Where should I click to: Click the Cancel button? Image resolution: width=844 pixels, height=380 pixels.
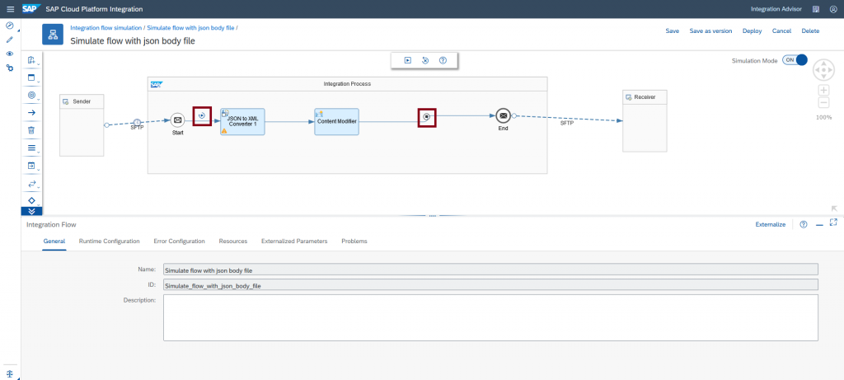pos(781,31)
